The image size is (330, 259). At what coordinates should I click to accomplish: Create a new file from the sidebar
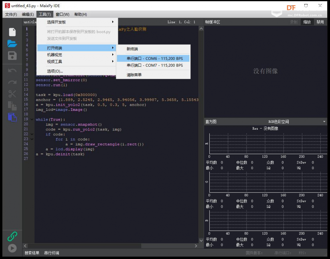tap(12, 32)
